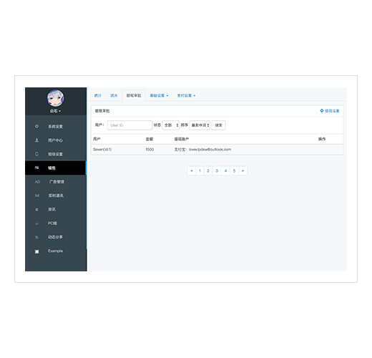This screenshot has height=358, width=372.
Task: Go to page 3 in pagination
Action: pos(217,170)
